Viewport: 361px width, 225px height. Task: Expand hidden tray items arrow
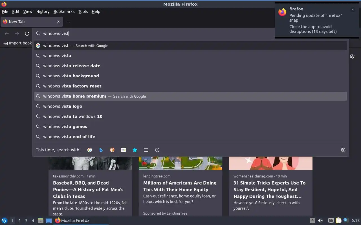[312, 220]
